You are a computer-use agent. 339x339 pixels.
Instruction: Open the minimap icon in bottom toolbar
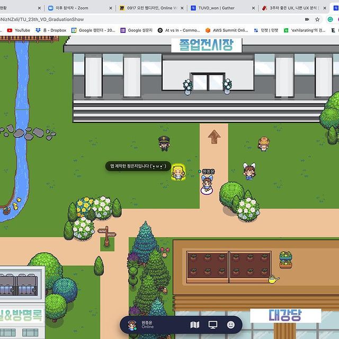click(x=194, y=325)
